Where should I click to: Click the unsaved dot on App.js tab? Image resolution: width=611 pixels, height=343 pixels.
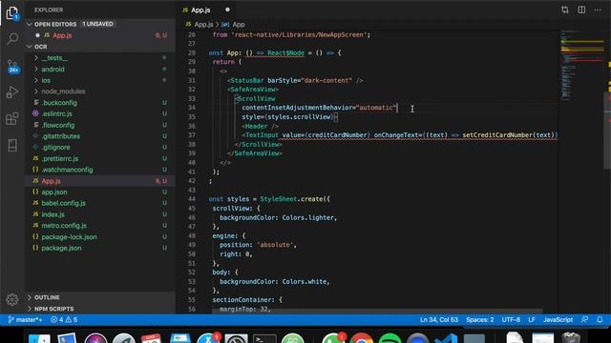pos(227,10)
